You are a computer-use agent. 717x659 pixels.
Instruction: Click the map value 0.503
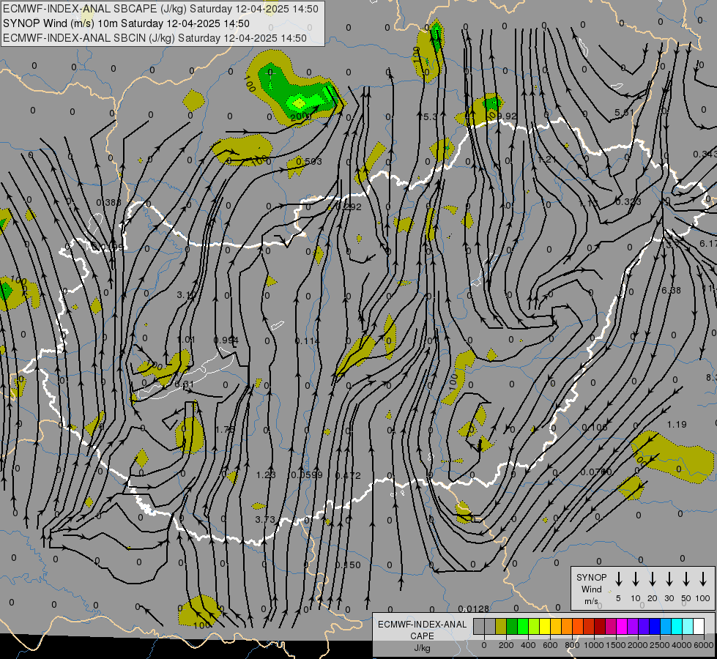click(x=308, y=161)
